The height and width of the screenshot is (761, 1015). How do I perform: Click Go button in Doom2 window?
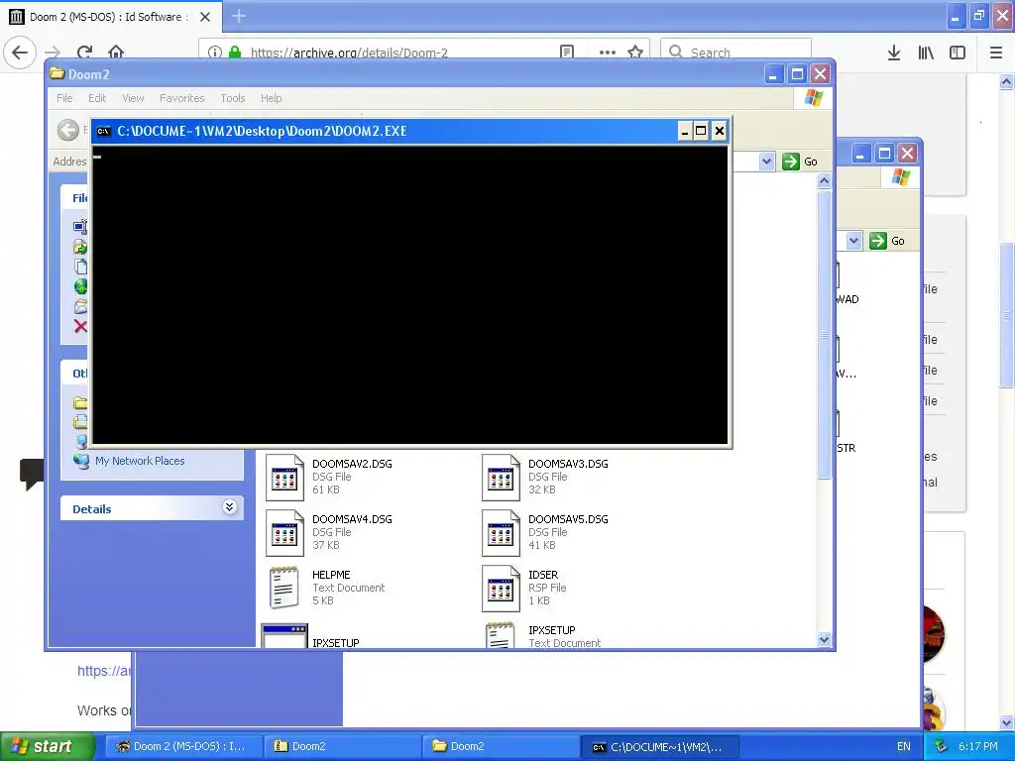(800, 162)
